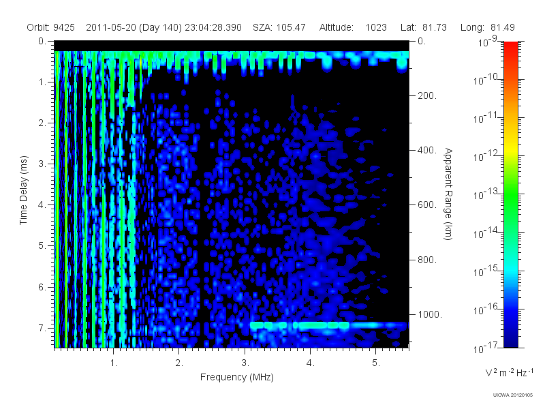Click the bright horizontal echo near 7 ms

[x=327, y=325]
